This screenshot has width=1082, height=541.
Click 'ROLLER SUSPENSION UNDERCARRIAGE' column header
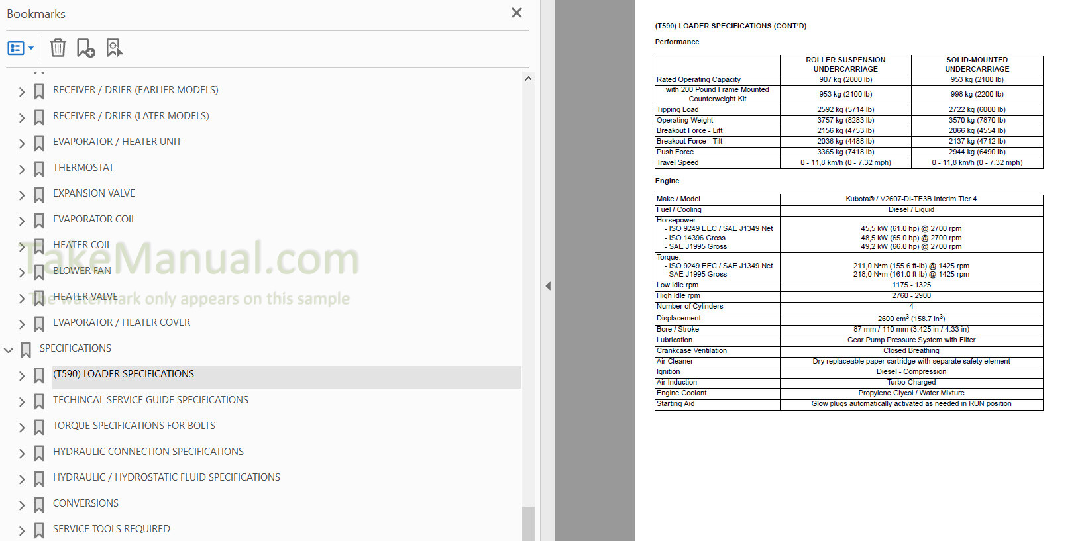coord(845,64)
